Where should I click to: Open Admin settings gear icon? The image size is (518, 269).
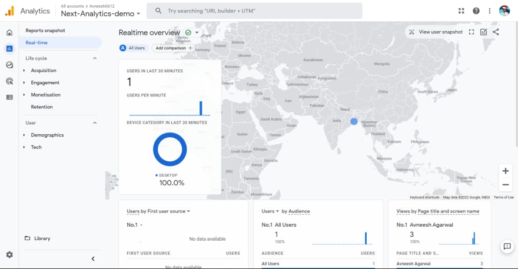(x=9, y=255)
